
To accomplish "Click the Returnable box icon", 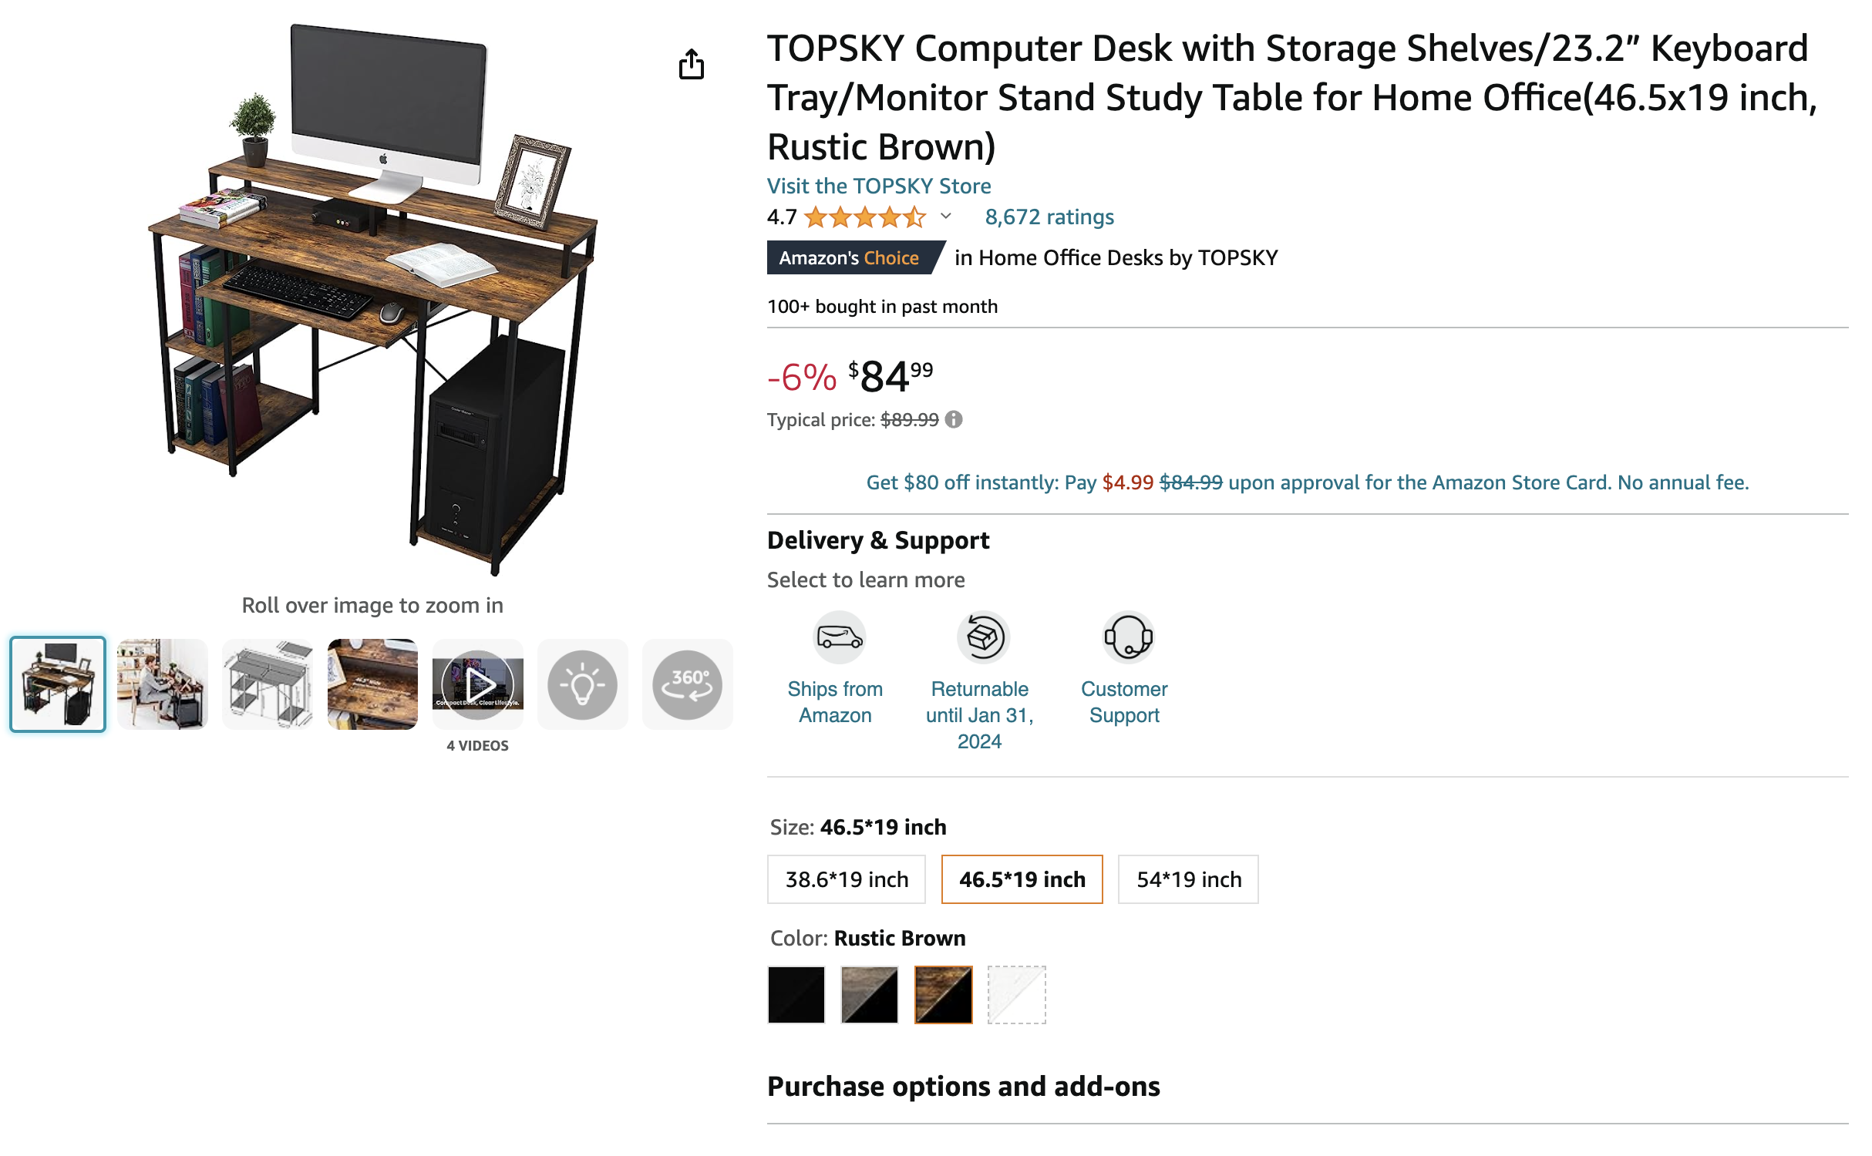I will pyautogui.click(x=982, y=637).
